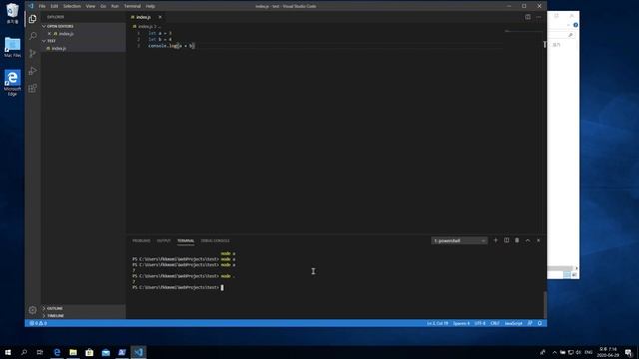Open the Go menu
The width and height of the screenshot is (639, 359).
103,6
